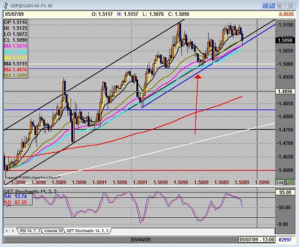Click the 1.4750 level on the price axis
Image resolution: width=299 pixels, height=247 pixels.
pos(286,130)
